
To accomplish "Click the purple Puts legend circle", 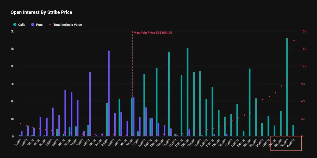I will [33, 25].
